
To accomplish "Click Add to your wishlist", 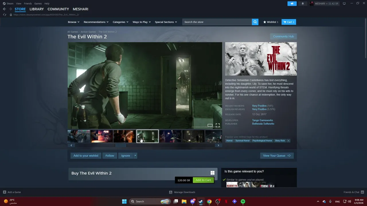I will [x=86, y=156].
